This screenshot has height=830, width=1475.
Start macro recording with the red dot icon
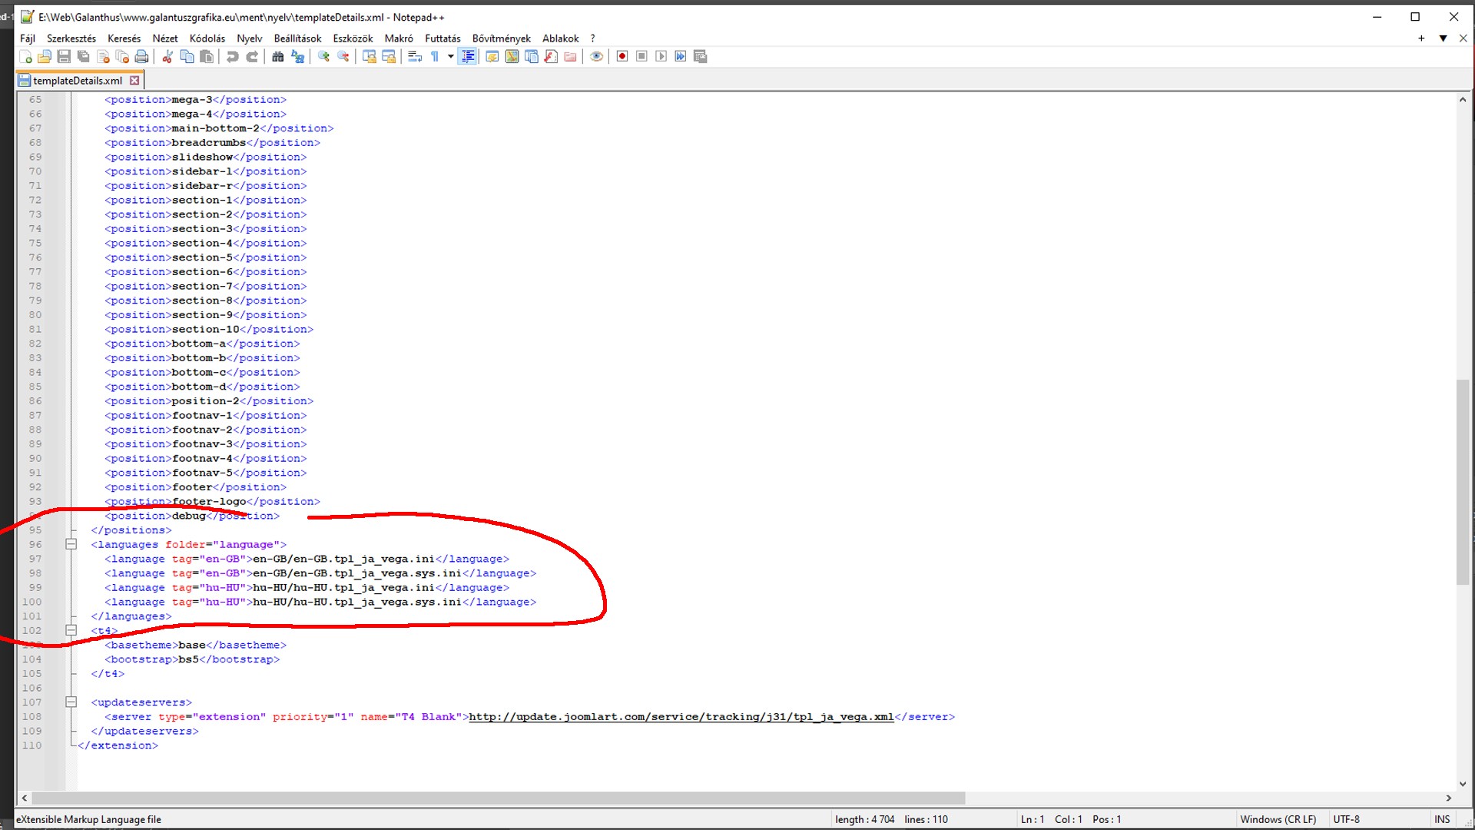pos(622,56)
